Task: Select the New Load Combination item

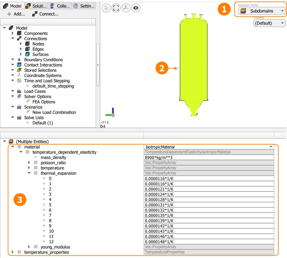Action: point(54,112)
